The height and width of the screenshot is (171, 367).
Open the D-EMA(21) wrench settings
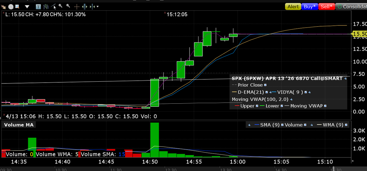click(x=270, y=92)
